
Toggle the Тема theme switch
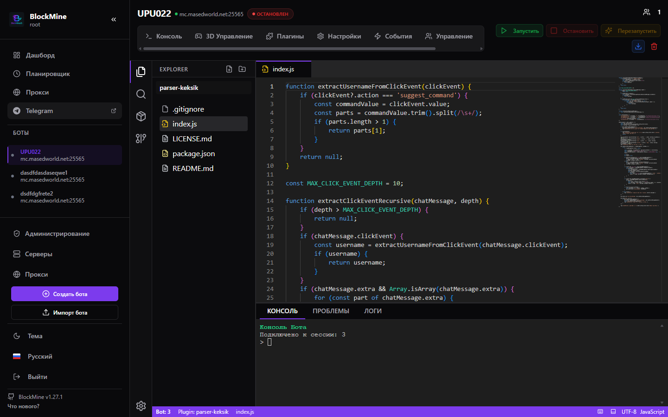click(64, 336)
